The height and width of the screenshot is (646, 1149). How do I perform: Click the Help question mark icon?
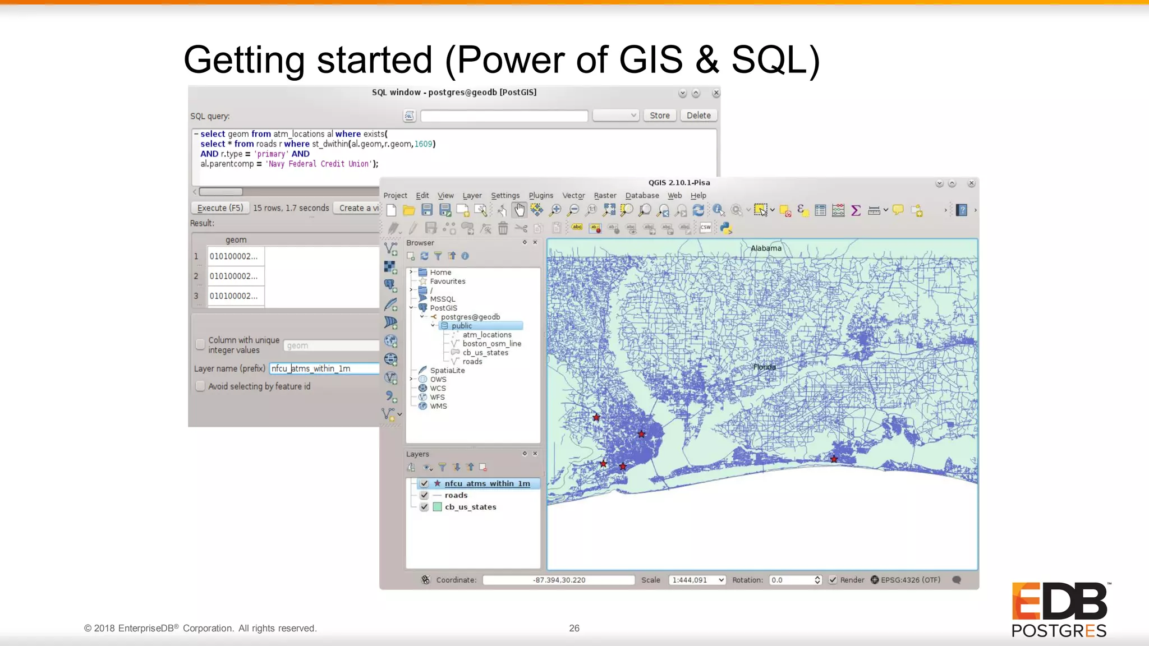[962, 210]
